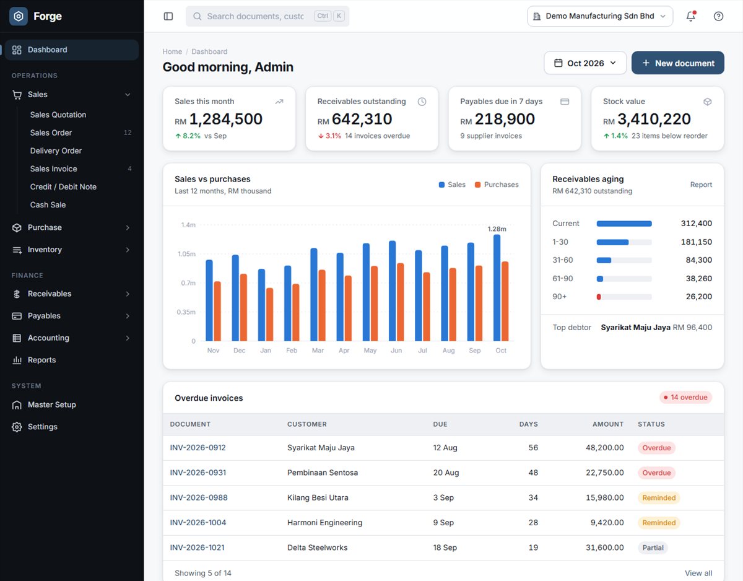Click the plus icon in New document

pos(646,63)
